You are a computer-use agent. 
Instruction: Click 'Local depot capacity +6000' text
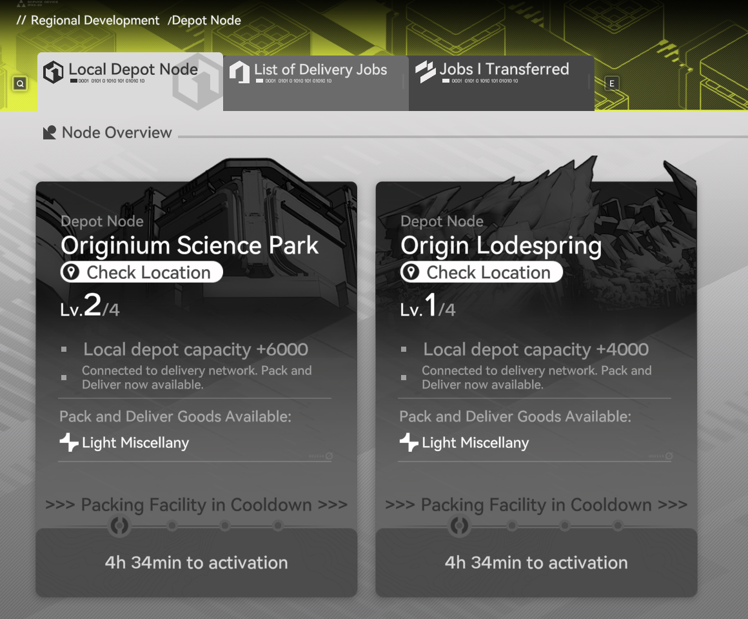coord(195,350)
